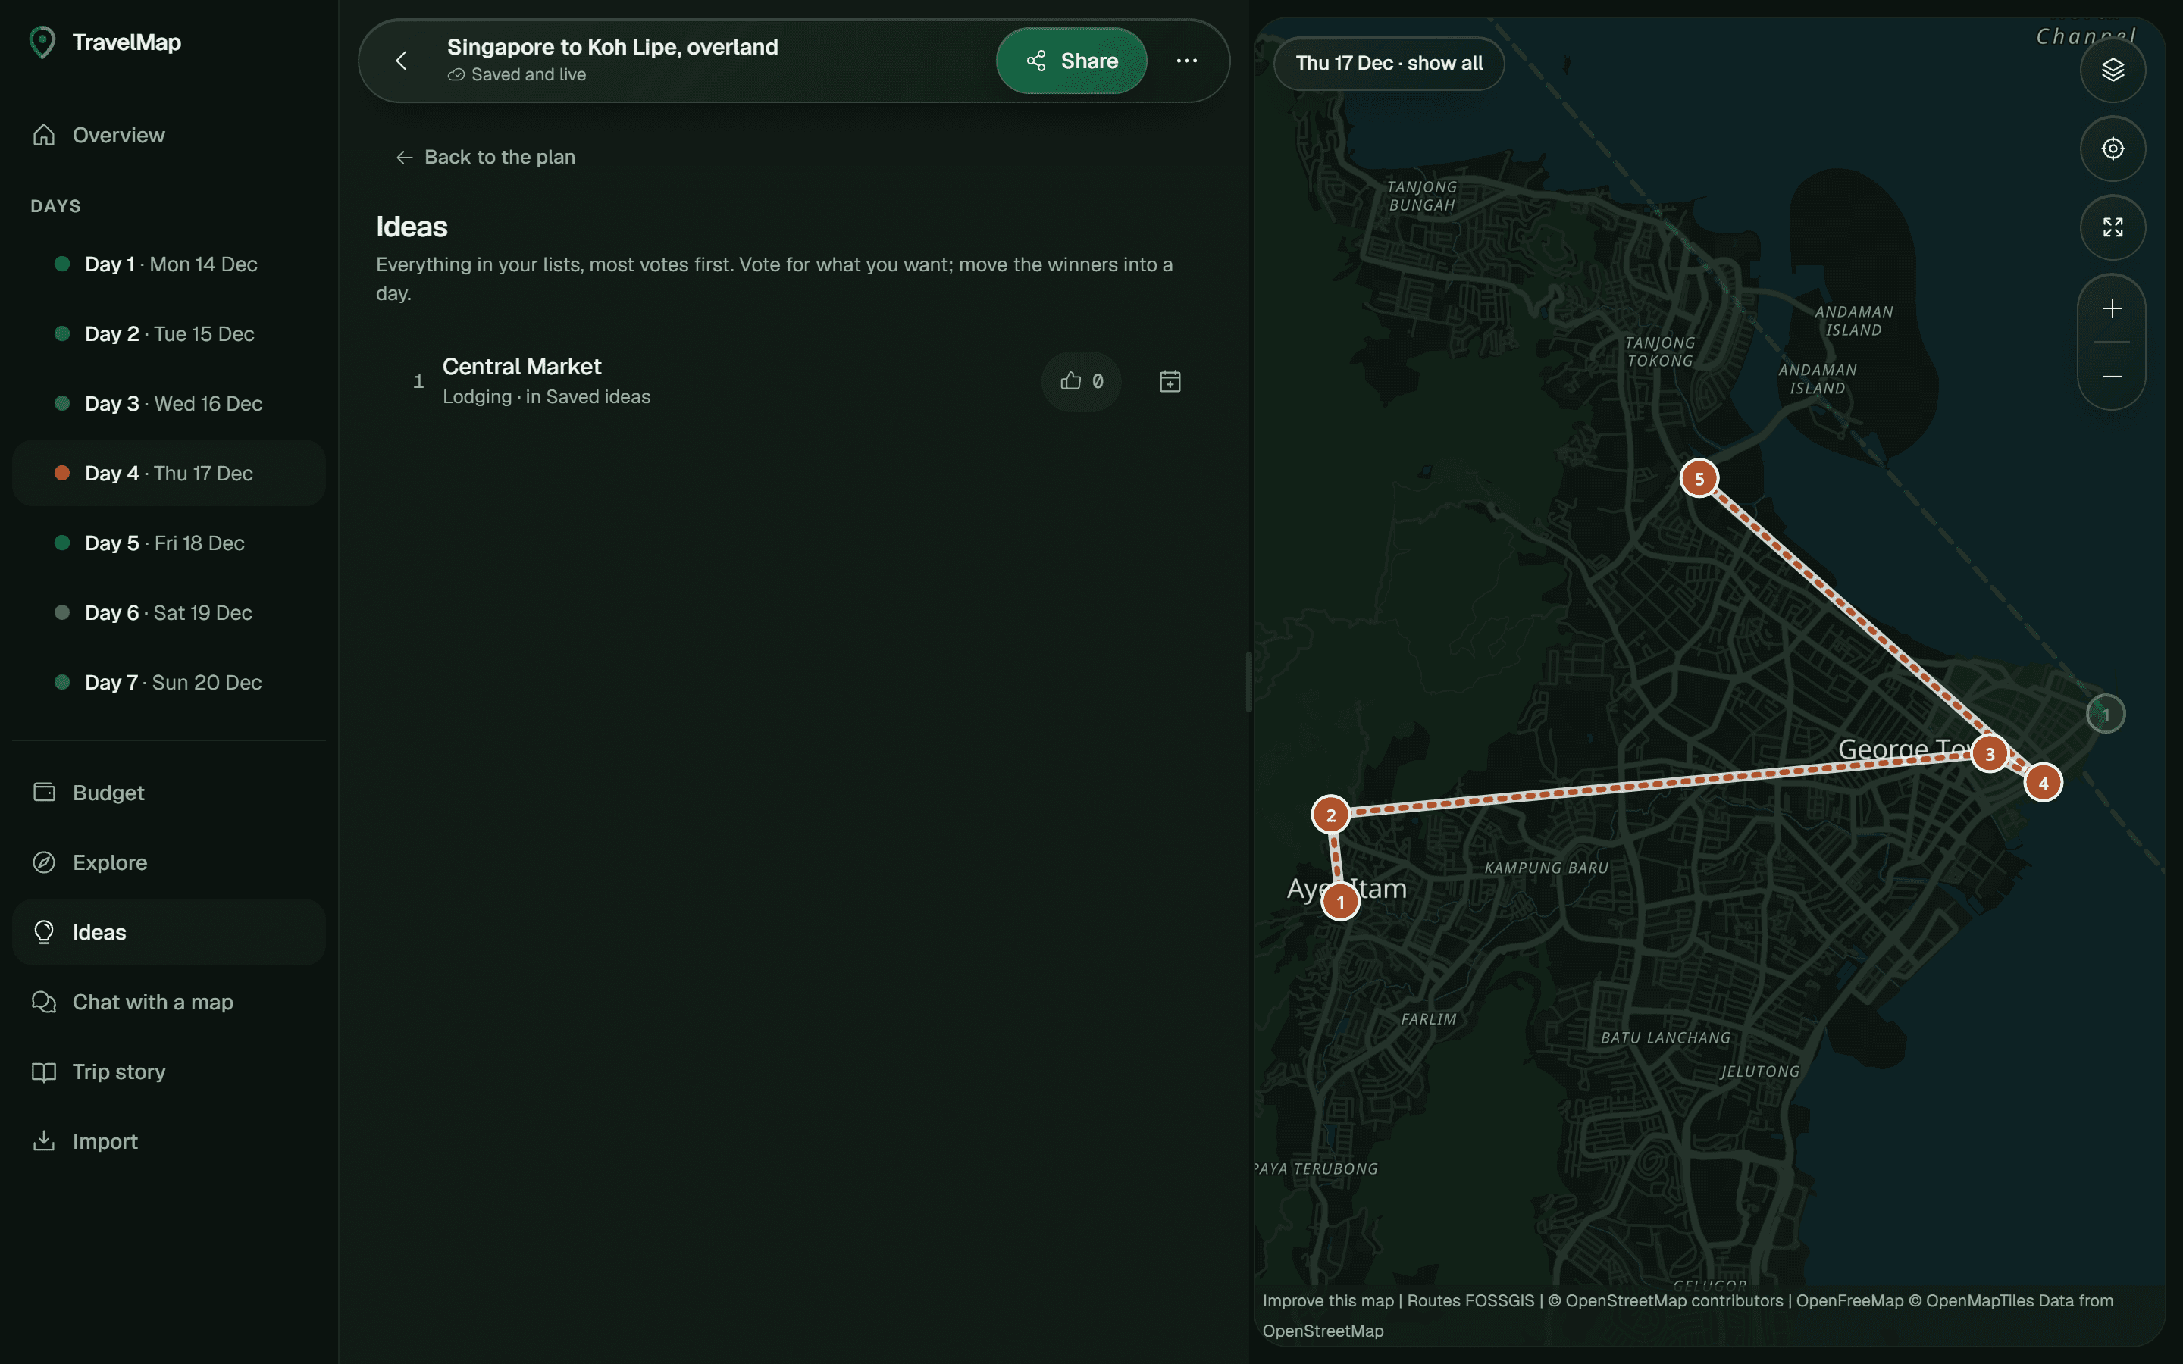Screen dimensions: 2183x1364
Task: Click orange stop marker 1 near Ayer Itam
Action: 1340,901
